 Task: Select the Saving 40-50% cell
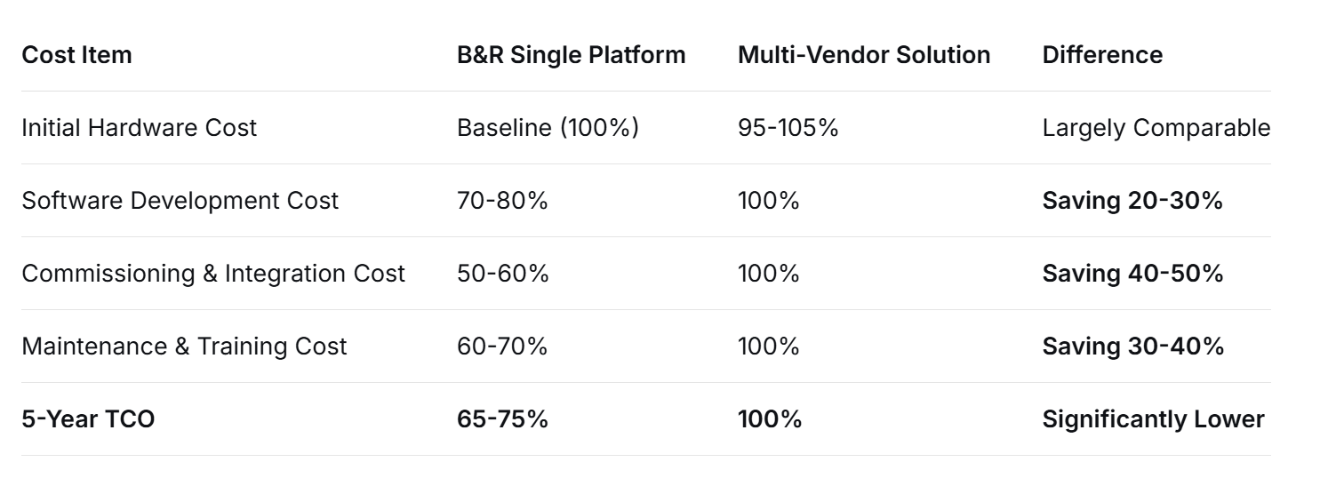pos(1132,274)
